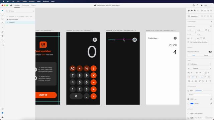This screenshot has height=120, width=214.
Task: Select the Listening... layer
Action: point(20,22)
